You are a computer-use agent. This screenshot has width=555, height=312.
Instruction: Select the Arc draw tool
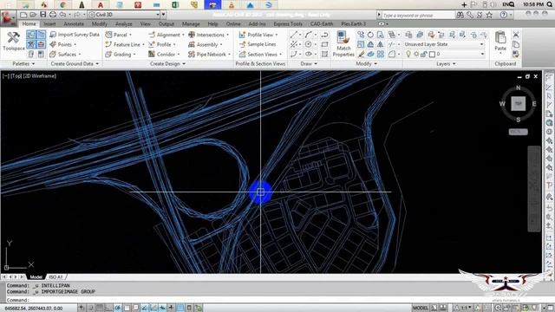pos(309,35)
